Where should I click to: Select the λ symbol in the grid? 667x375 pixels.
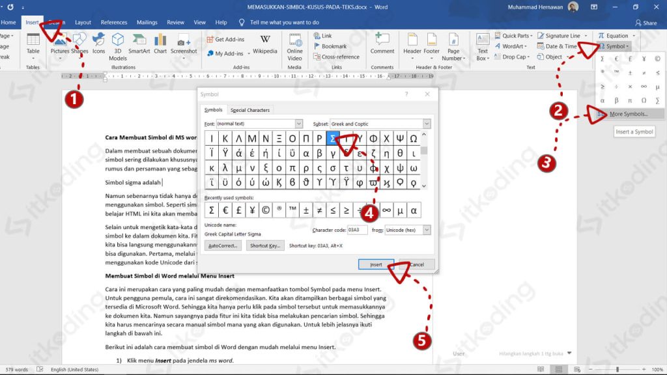point(225,168)
